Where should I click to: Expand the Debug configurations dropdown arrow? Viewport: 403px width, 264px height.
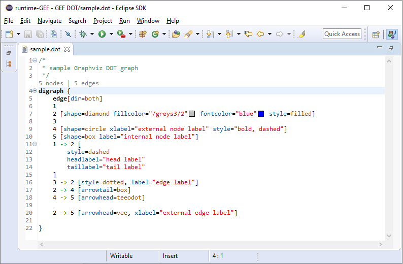coord(92,35)
